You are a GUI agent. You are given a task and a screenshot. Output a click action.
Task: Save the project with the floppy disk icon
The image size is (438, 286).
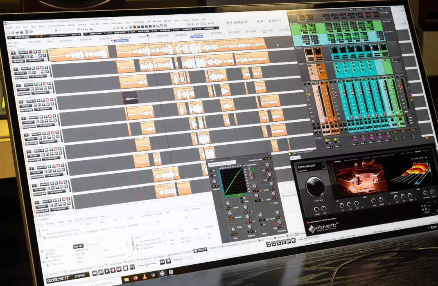pos(22,32)
